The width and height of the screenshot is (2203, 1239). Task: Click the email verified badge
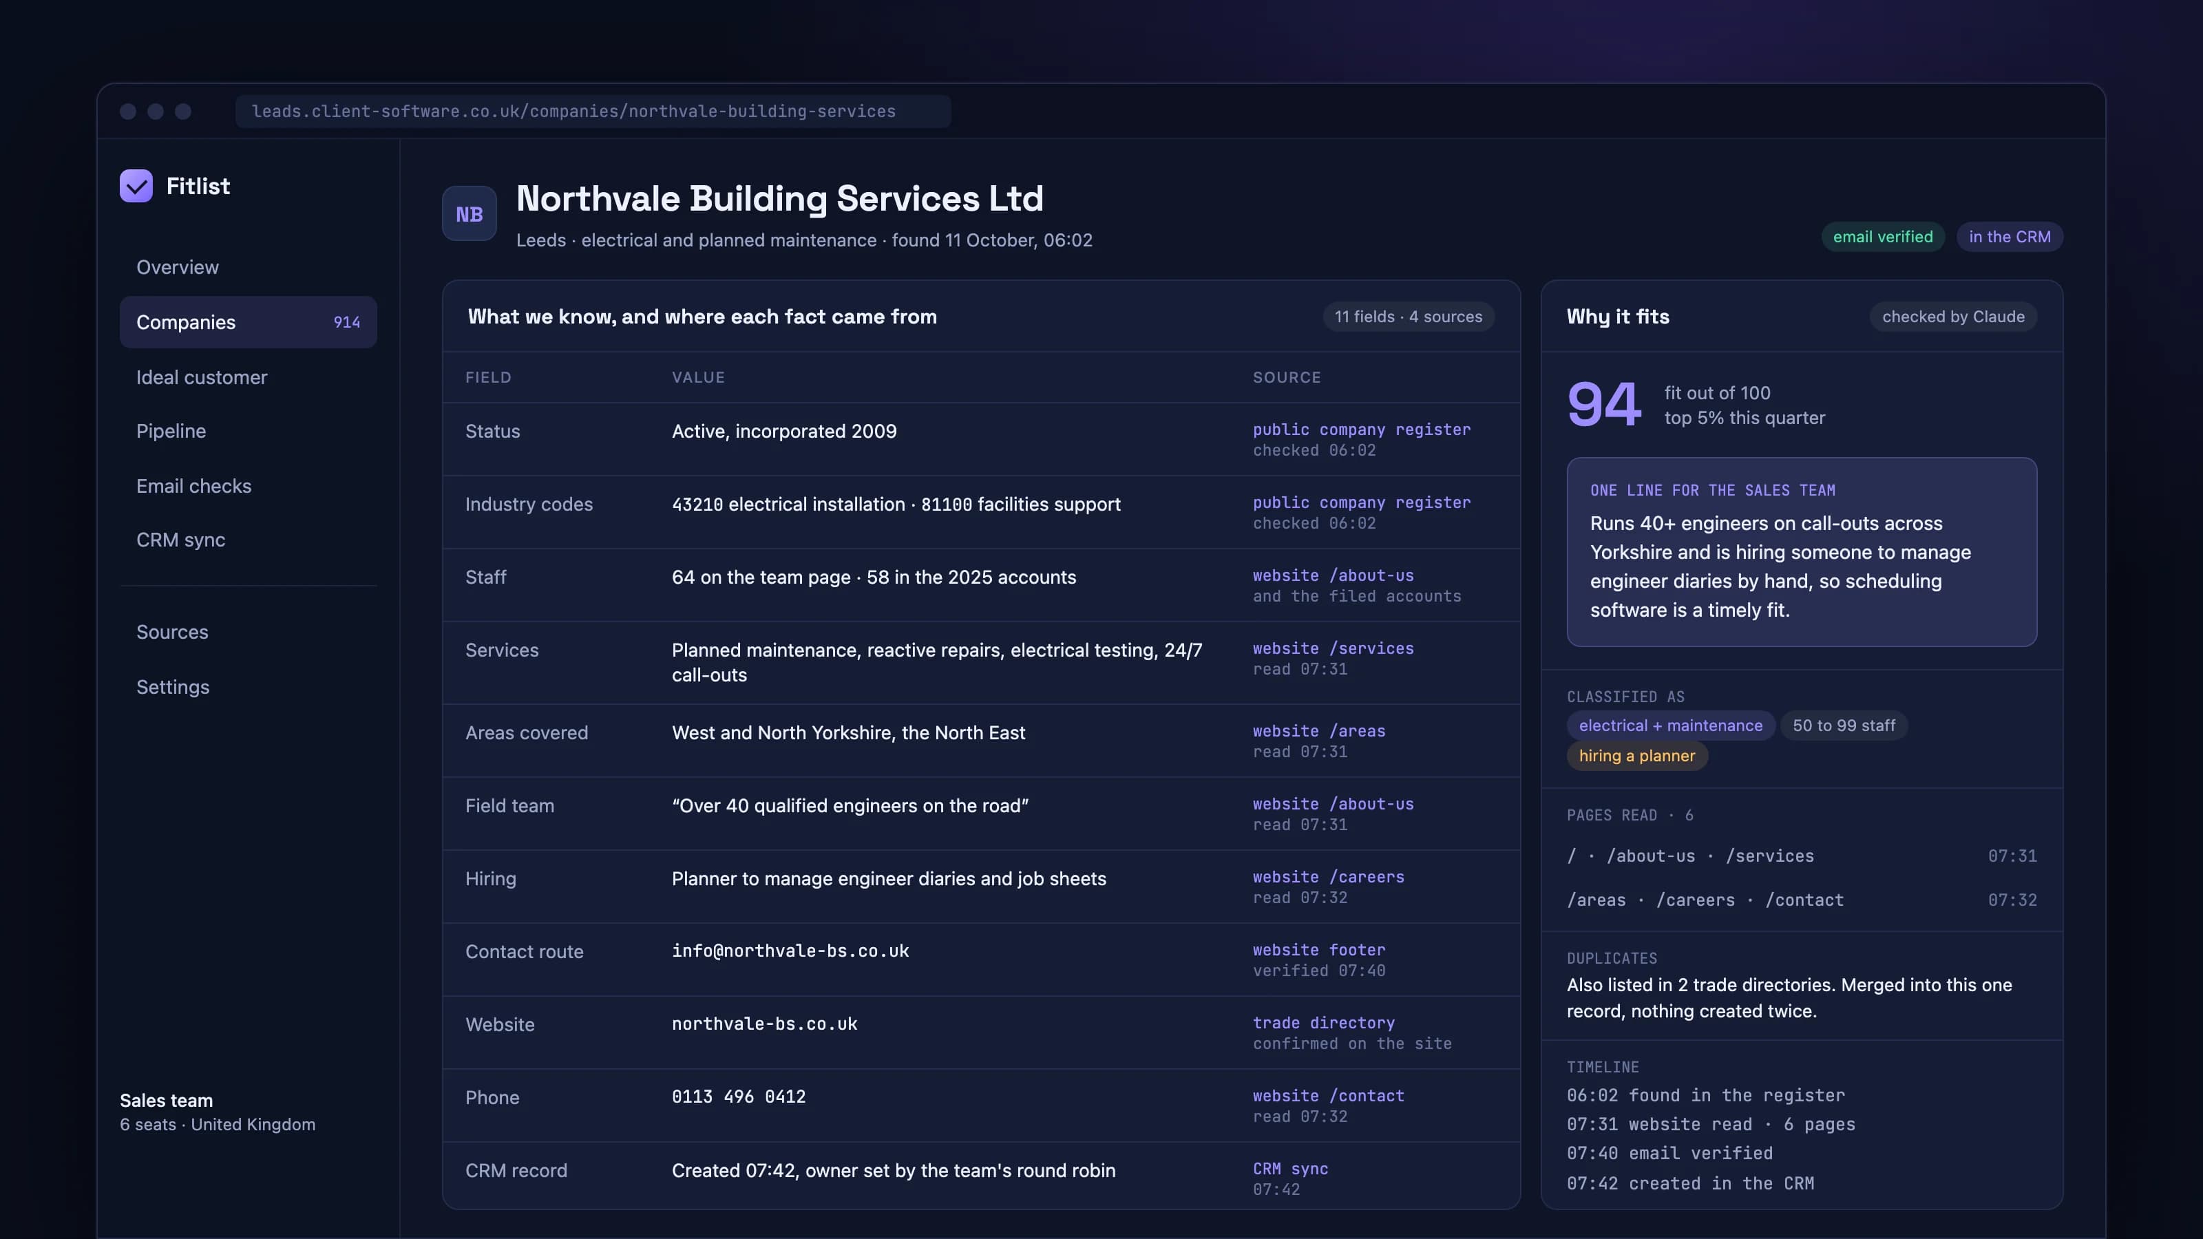pos(1882,237)
